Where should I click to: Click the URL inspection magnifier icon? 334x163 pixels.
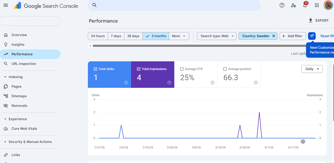point(6,64)
